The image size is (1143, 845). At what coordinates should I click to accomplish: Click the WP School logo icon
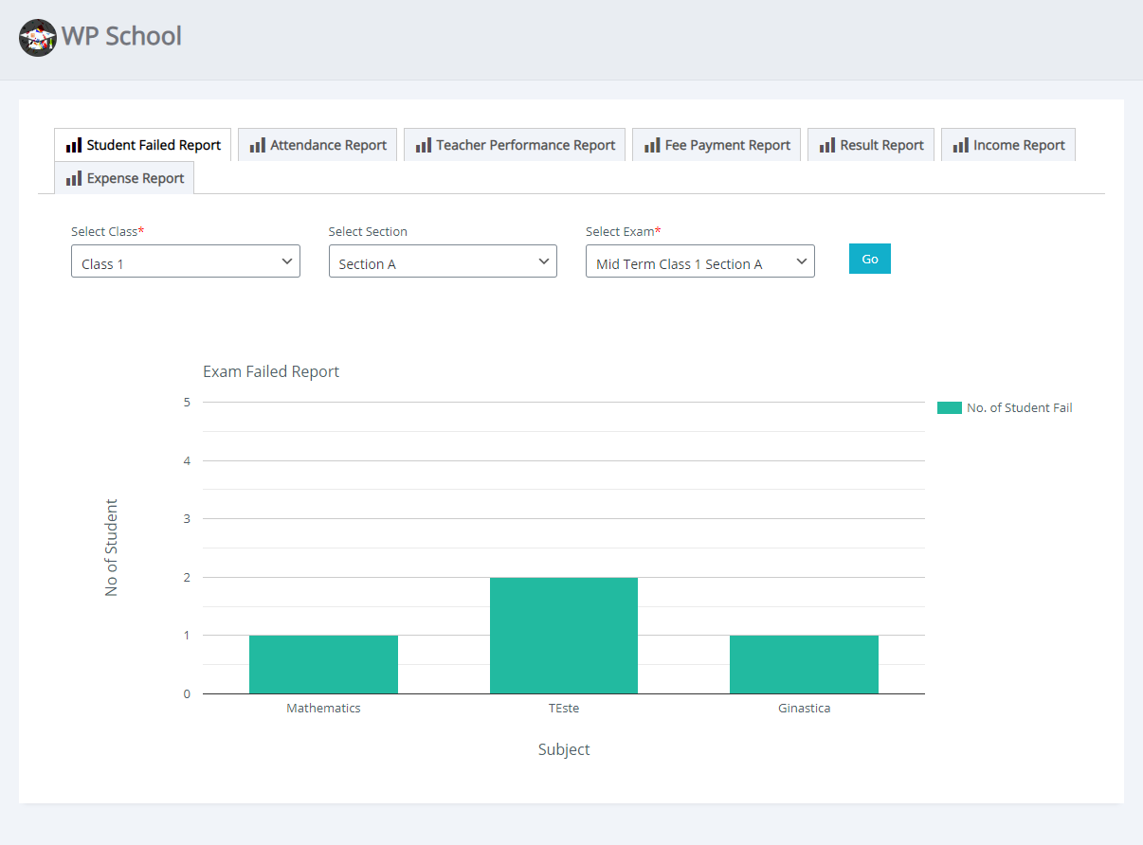(x=38, y=38)
